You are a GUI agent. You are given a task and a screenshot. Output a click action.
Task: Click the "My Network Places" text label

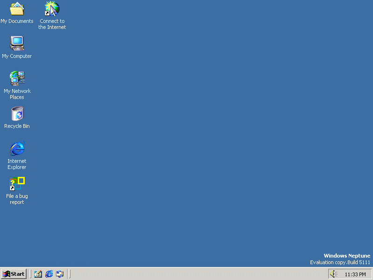[x=17, y=94]
